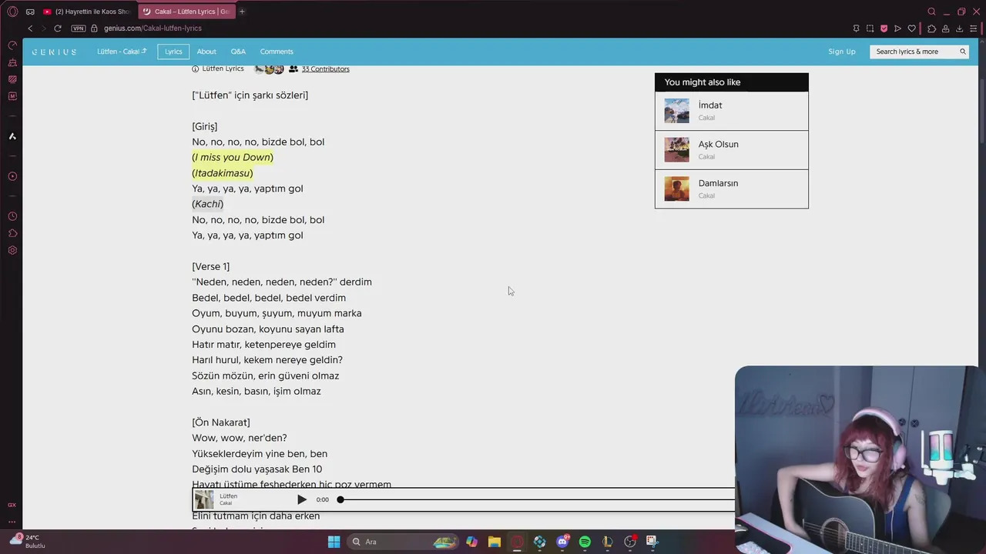This screenshot has height=554, width=986.
Task: Click the site padlock security icon
Action: pyautogui.click(x=95, y=28)
